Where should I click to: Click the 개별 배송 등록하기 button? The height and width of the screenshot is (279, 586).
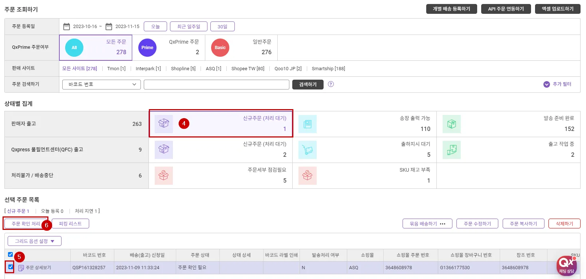coord(451,9)
